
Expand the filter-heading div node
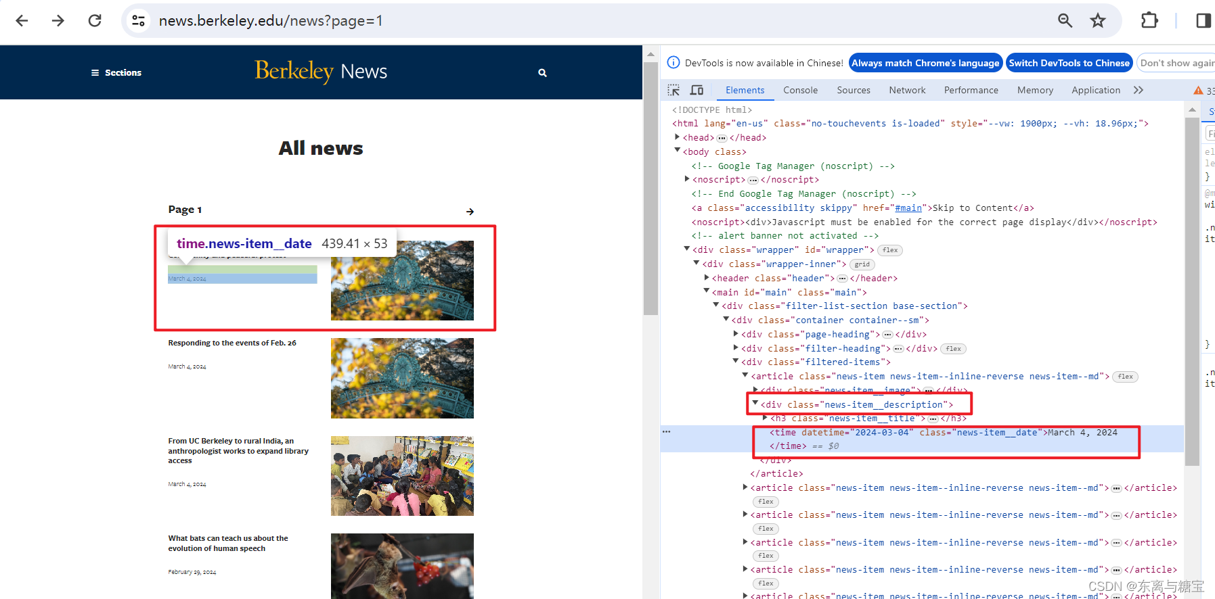point(736,348)
